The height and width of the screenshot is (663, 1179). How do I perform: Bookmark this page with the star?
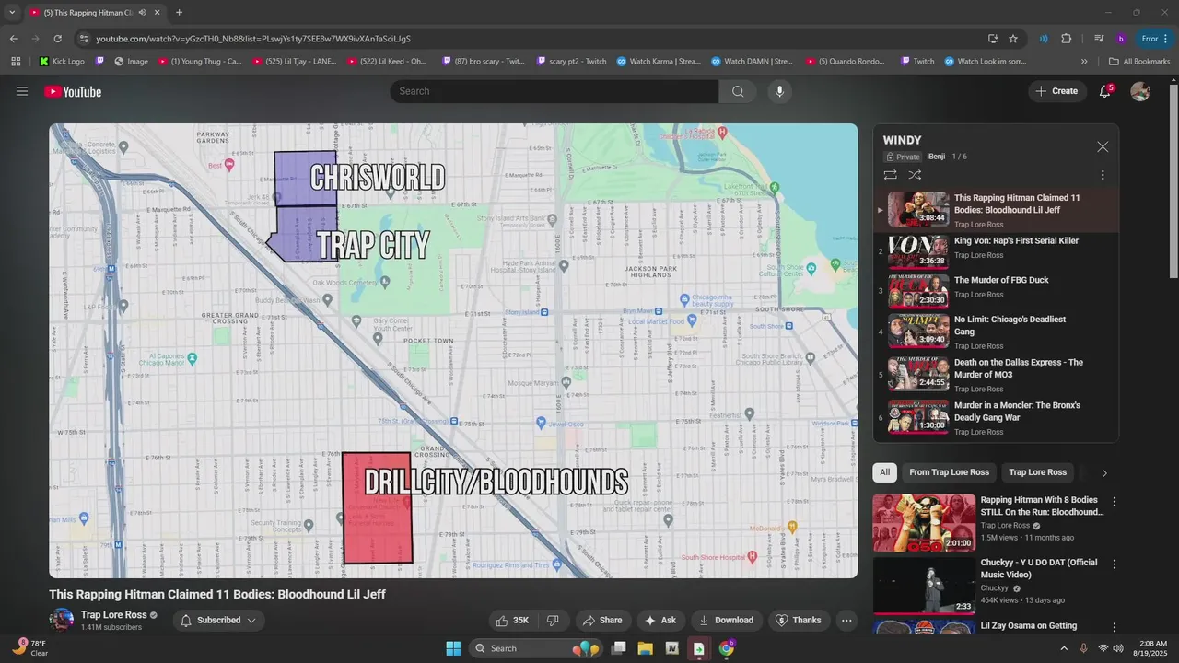[x=1013, y=39]
